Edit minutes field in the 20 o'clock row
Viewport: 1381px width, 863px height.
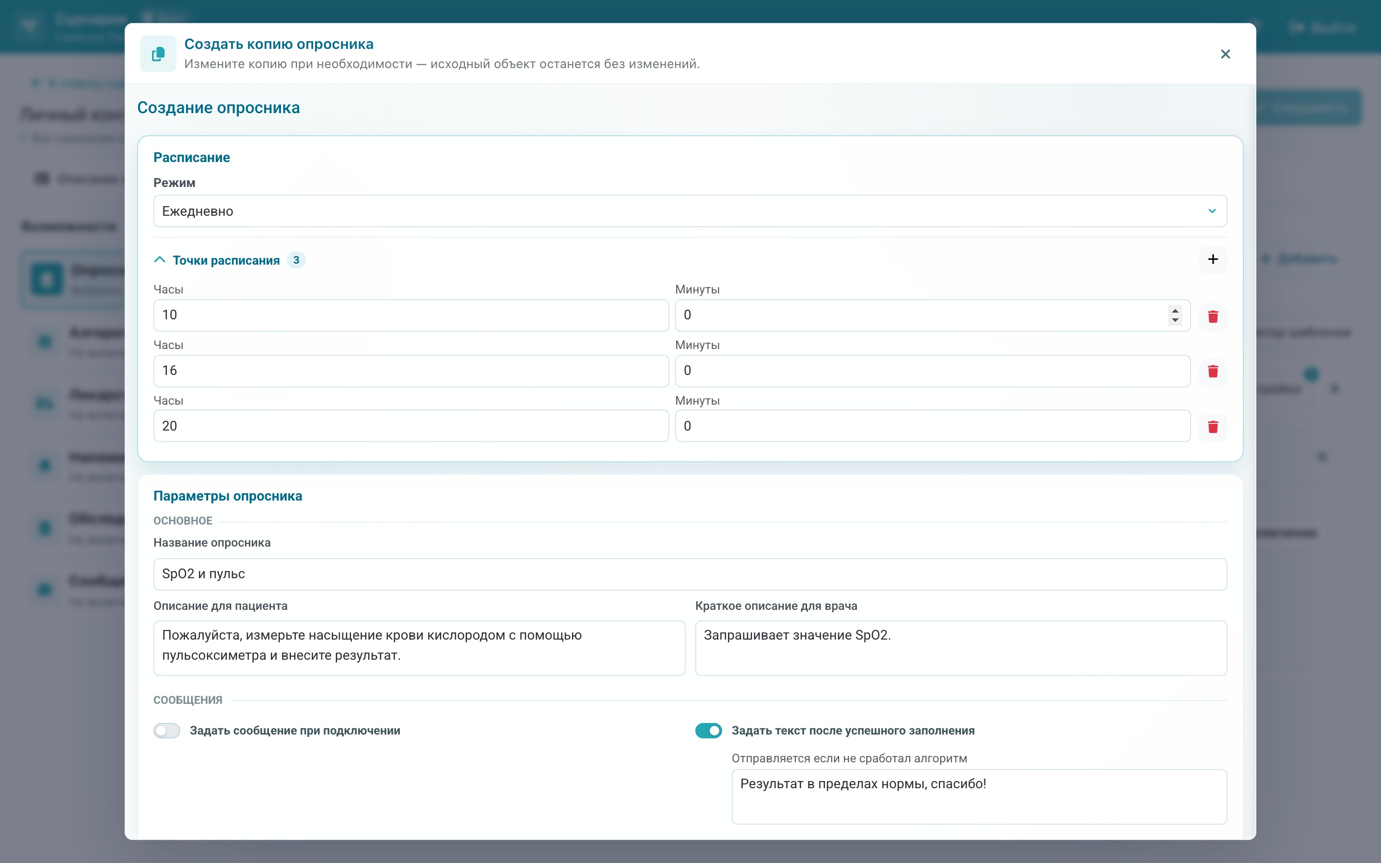933,426
